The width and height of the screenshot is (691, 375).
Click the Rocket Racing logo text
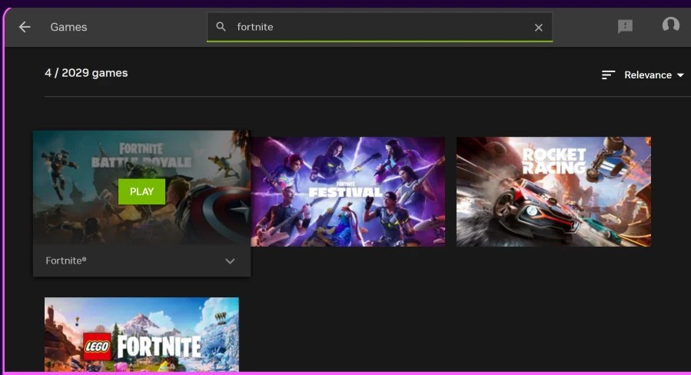click(x=553, y=161)
